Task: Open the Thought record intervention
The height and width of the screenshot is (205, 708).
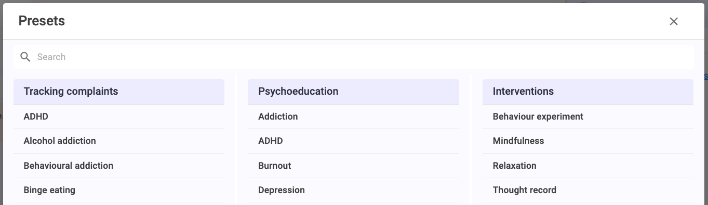Action: point(588,190)
